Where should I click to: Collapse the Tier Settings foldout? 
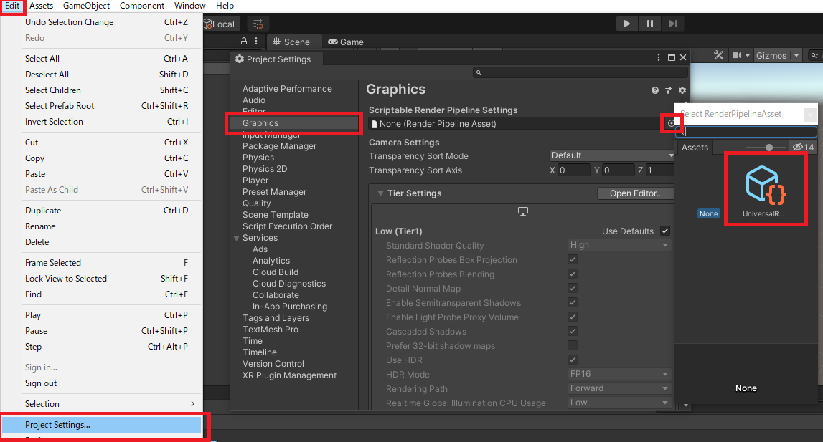coord(380,193)
